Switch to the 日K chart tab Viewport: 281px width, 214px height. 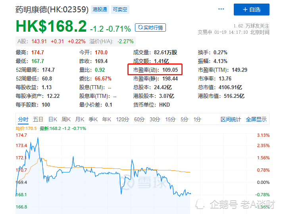click(x=53, y=119)
